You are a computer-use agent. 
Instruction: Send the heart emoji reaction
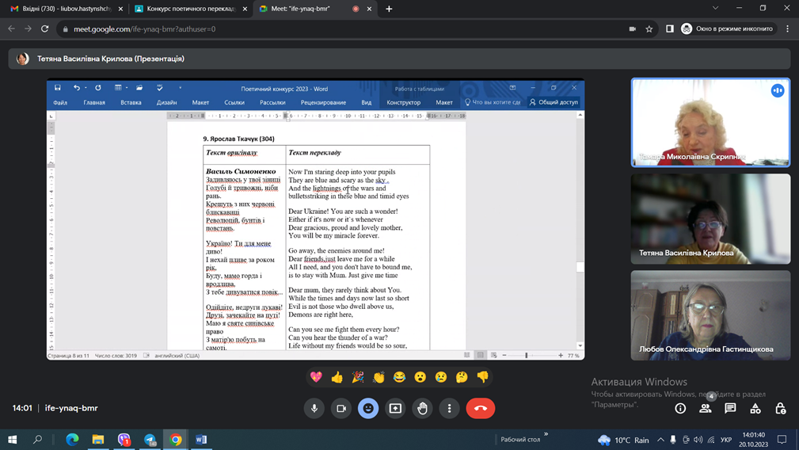point(316,377)
